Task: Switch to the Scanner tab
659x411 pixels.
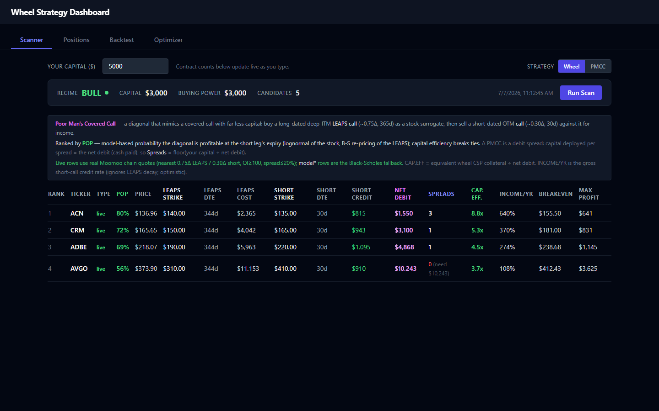Action: (x=32, y=40)
